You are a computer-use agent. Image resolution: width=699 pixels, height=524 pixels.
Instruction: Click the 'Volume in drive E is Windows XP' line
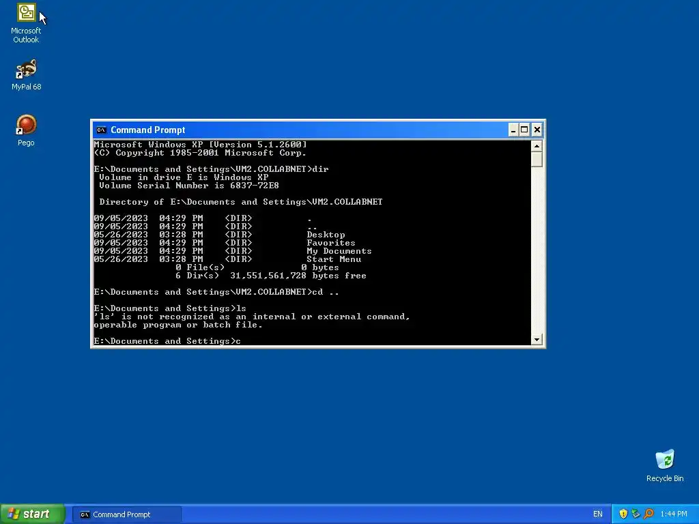[184, 177]
